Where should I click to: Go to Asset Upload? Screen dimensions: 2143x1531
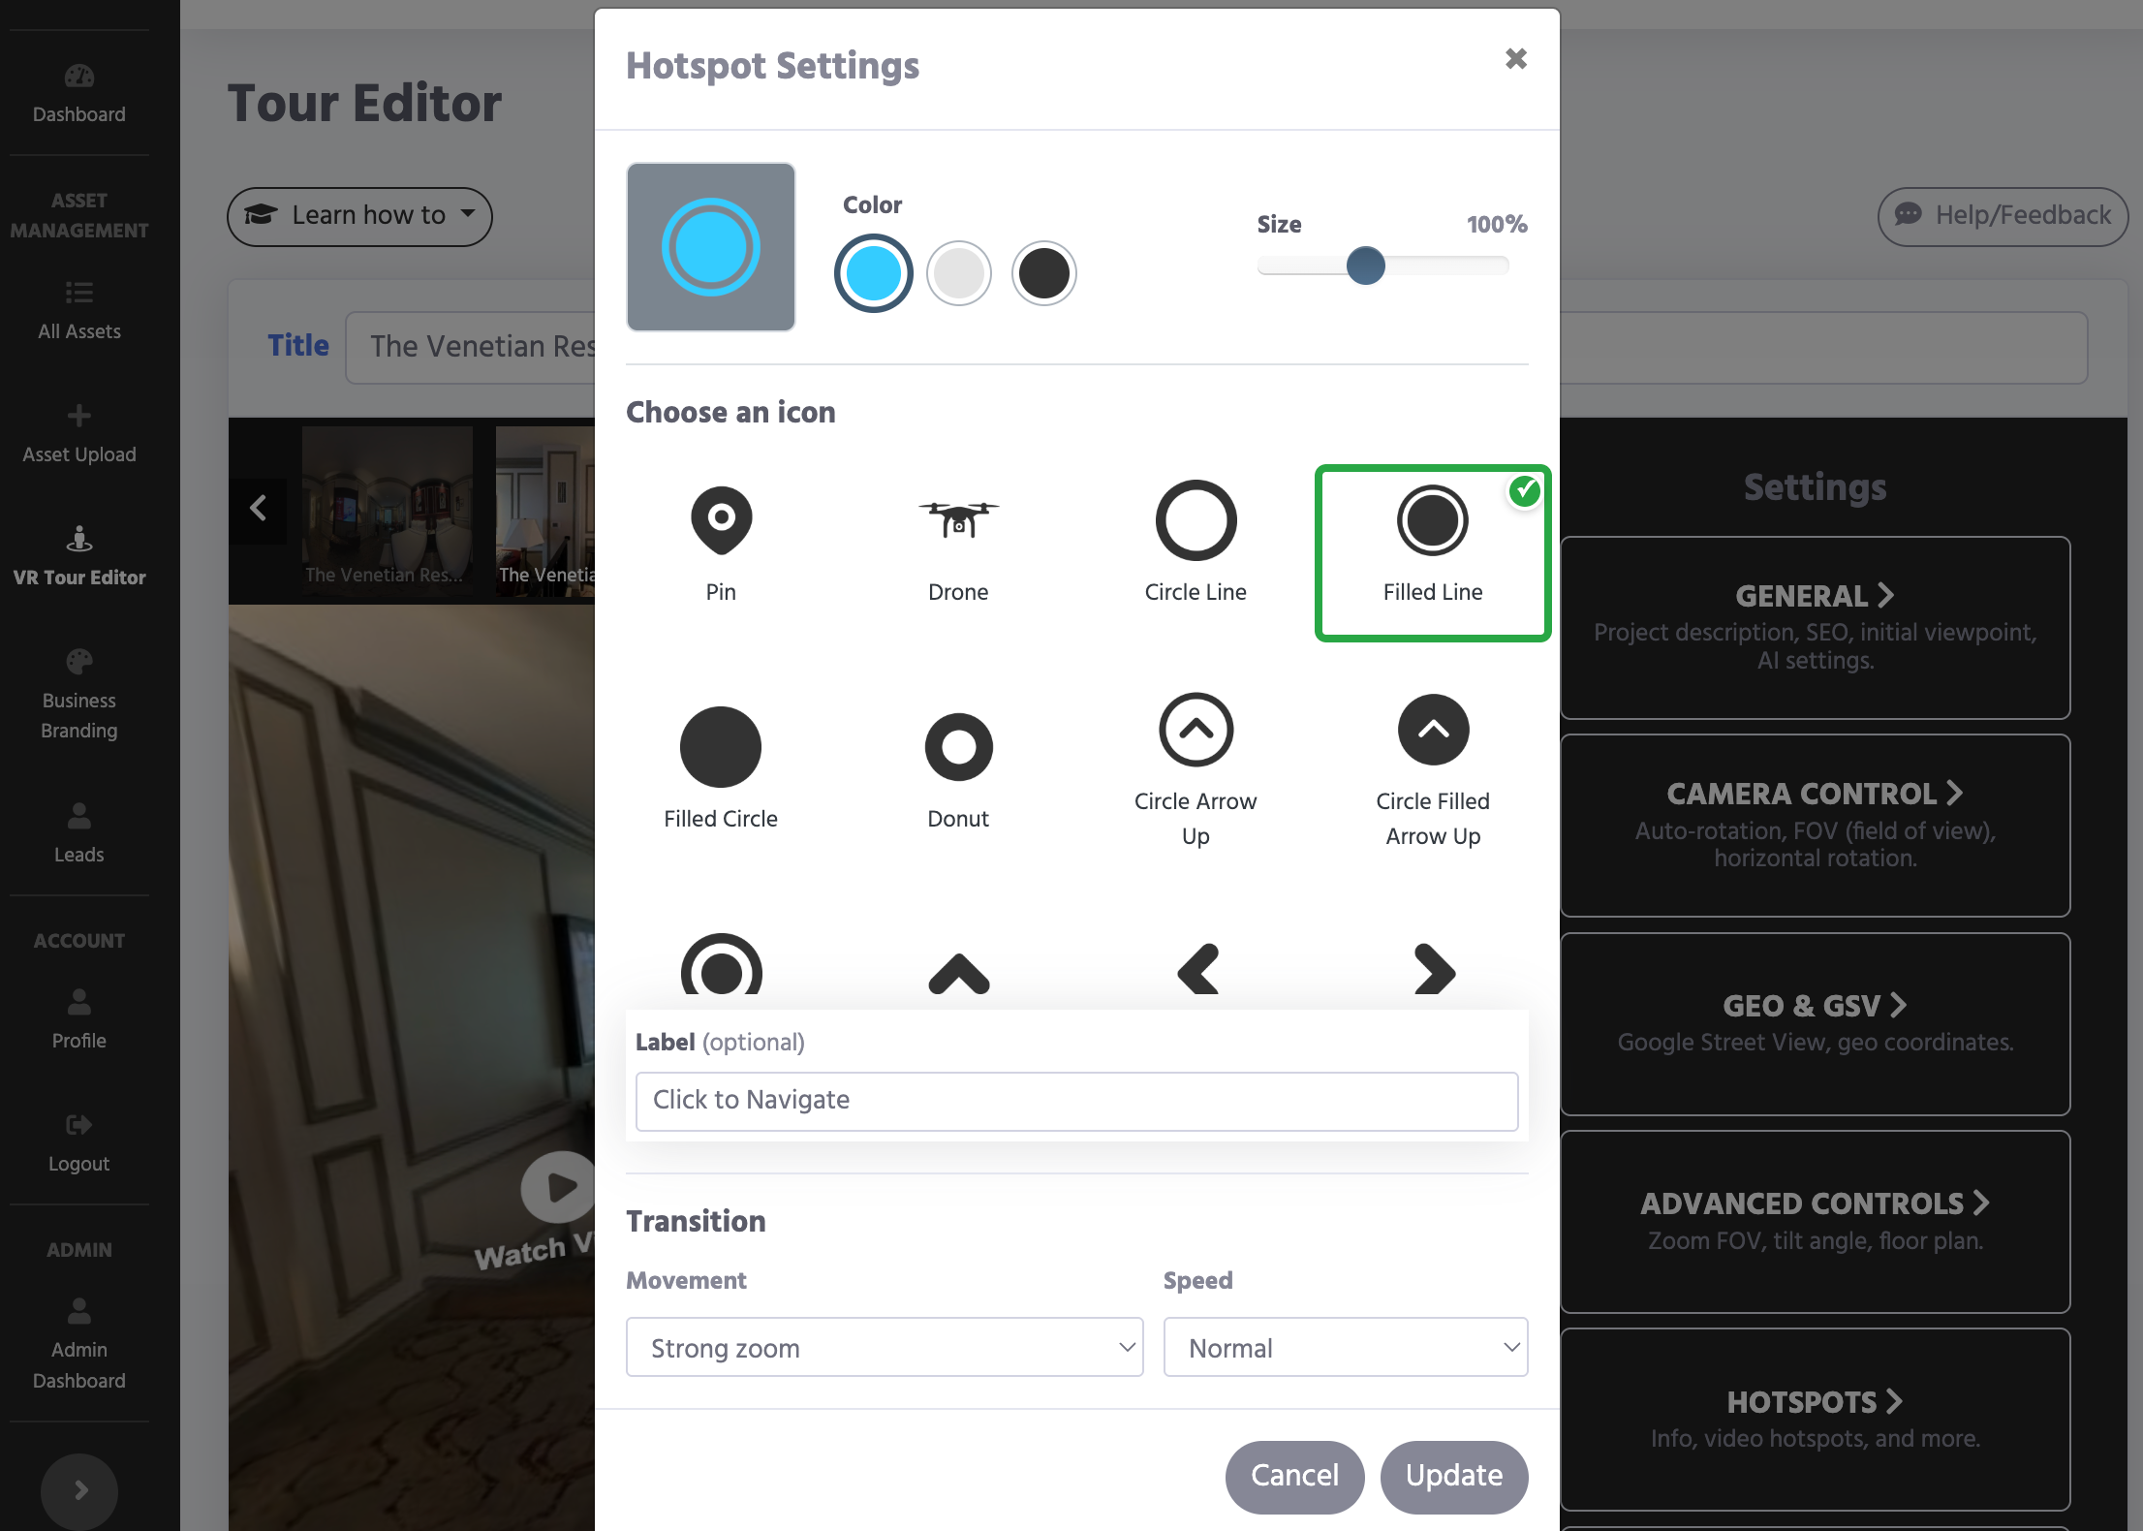point(79,435)
